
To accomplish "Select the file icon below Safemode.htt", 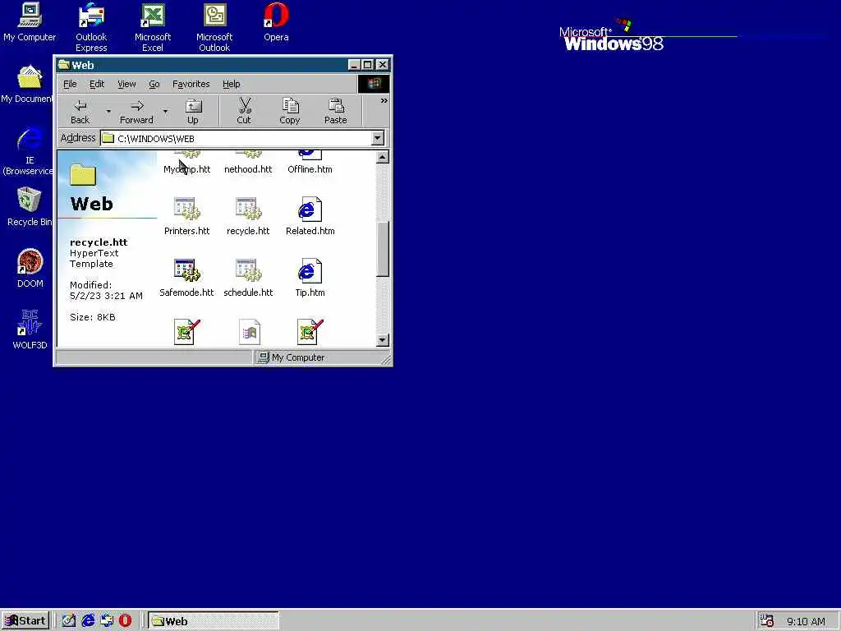I will click(187, 332).
